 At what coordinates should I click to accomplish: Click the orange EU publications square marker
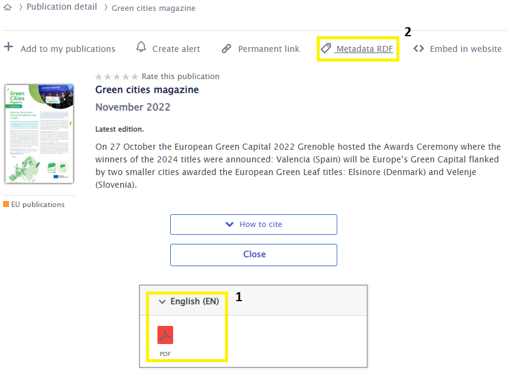6,205
